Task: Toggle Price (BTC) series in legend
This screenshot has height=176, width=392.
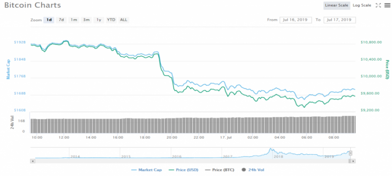Action: [x=220, y=170]
